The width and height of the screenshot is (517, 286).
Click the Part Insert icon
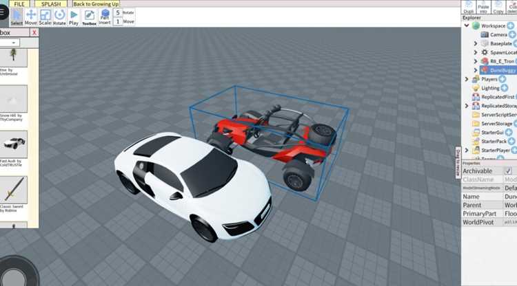tap(105, 17)
